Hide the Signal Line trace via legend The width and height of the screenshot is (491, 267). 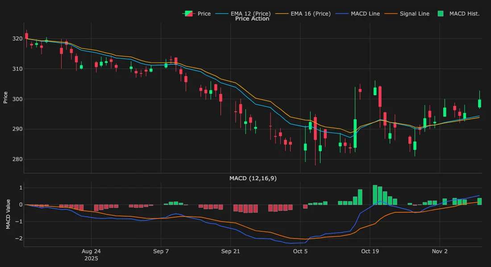[x=407, y=14]
